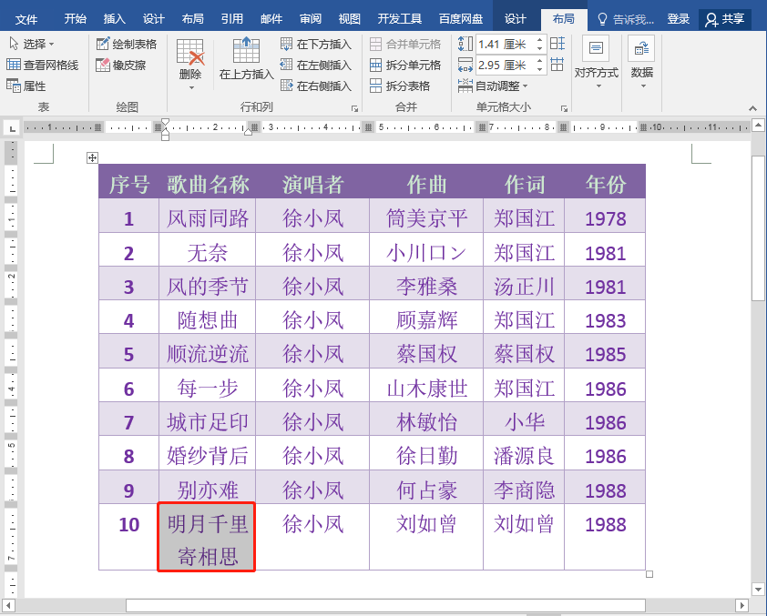Click the 登录 sign in link
Viewport: 767px width, 616px height.
679,19
